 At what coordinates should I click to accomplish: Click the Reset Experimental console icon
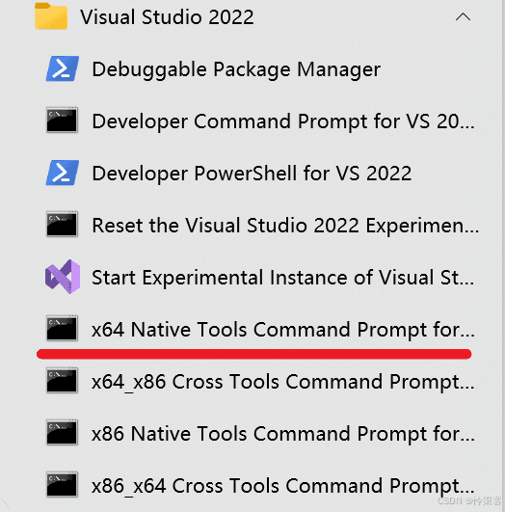click(x=62, y=224)
